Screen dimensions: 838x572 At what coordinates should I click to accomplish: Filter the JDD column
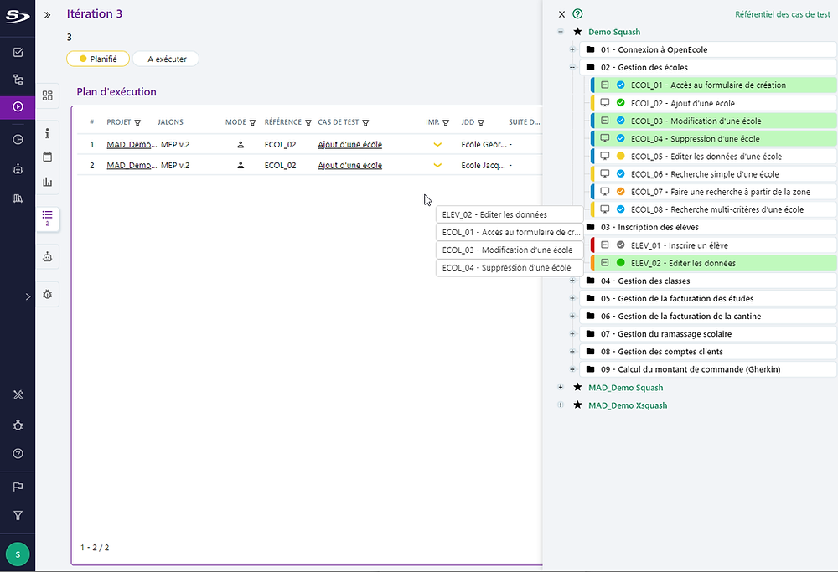pyautogui.click(x=481, y=123)
